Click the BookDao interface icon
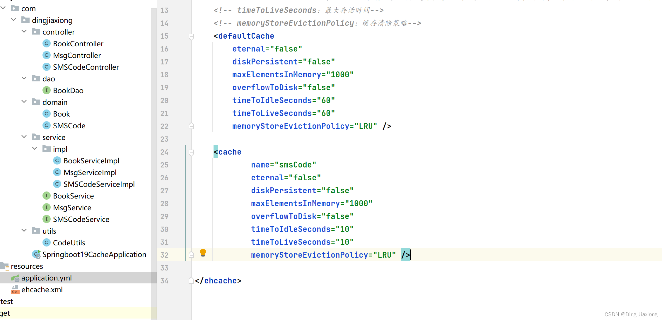This screenshot has height=320, width=662. [x=46, y=90]
